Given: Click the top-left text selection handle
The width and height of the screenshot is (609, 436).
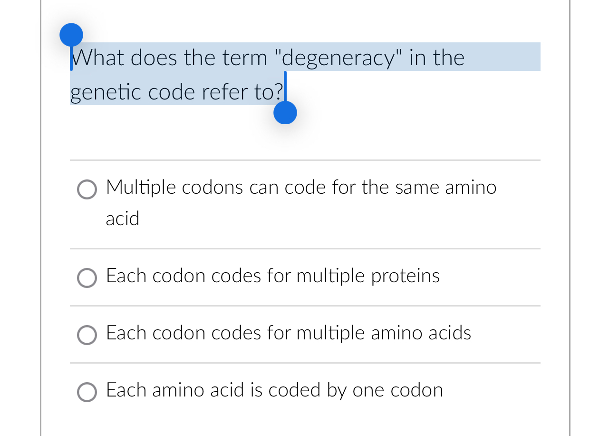Looking at the screenshot, I should click(71, 34).
